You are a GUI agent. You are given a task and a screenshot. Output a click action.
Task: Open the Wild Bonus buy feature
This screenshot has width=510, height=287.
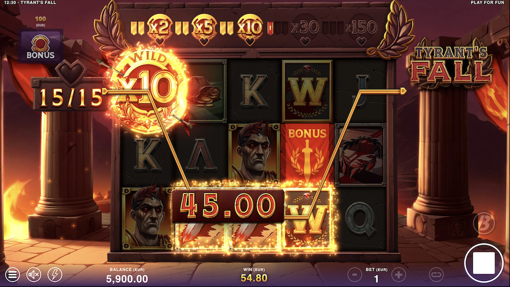coord(41,46)
